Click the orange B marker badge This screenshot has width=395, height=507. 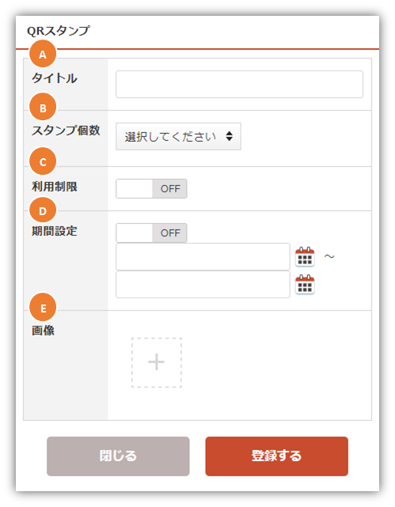click(x=43, y=107)
